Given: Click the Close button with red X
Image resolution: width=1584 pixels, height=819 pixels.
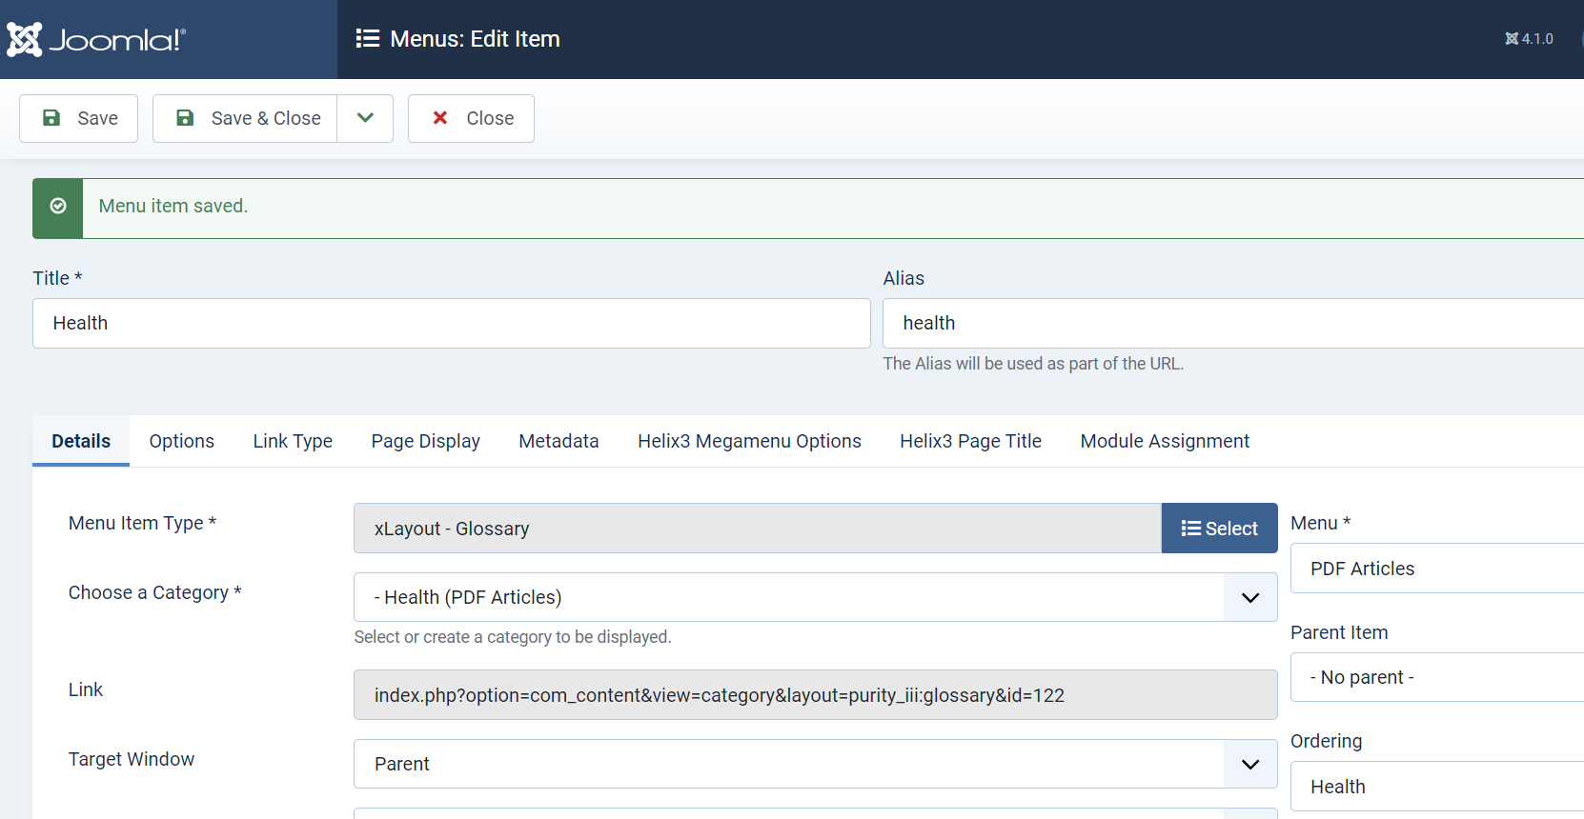Looking at the screenshot, I should coord(471,118).
